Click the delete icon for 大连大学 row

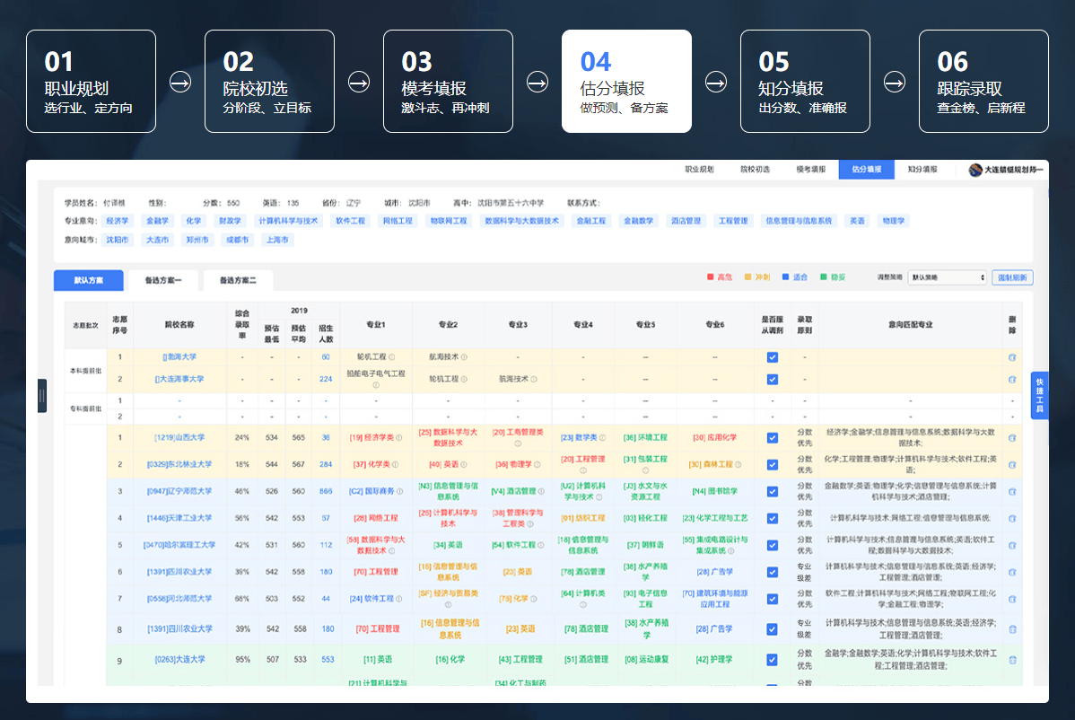pos(1012,660)
